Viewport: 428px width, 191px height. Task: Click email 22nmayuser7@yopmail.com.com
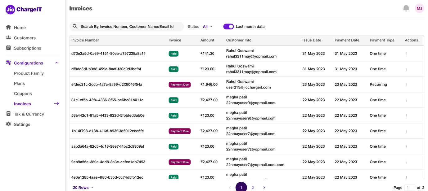[x=255, y=165]
